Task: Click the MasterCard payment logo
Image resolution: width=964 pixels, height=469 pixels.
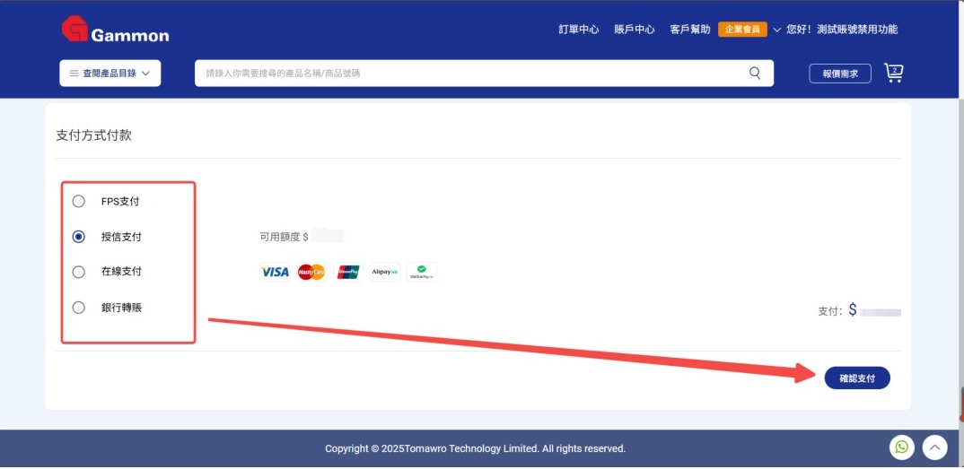Action: (x=311, y=272)
